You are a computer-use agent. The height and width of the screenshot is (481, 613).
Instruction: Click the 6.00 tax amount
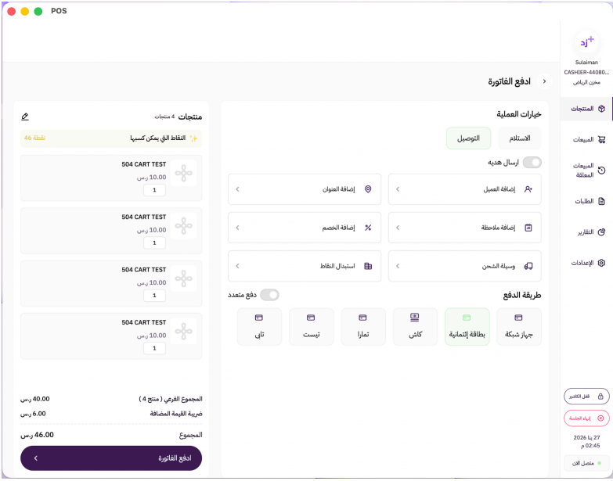(x=33, y=414)
